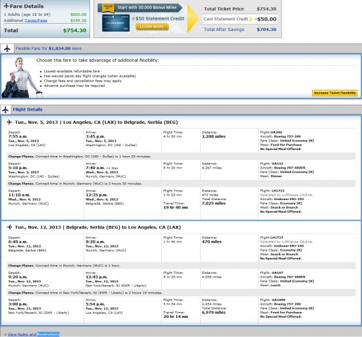Click the outbound plane icon for Nov. 5 flight

click(9, 122)
